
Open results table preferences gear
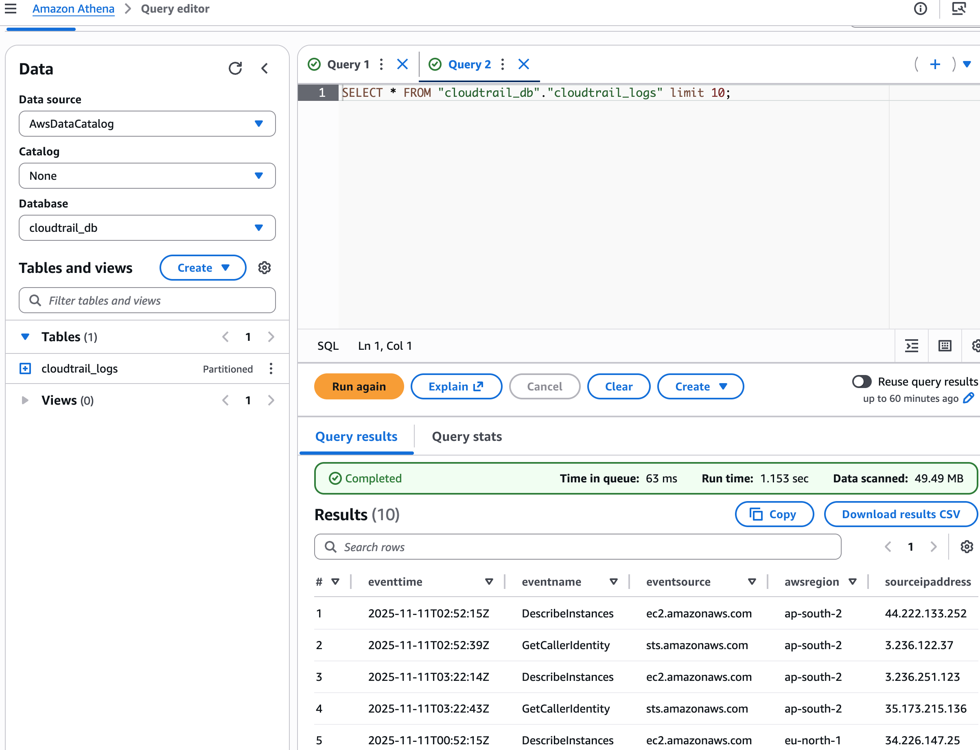tap(967, 547)
